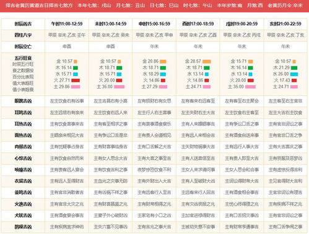Click the 土 27.29 value in the 申时 column
Viewport: 309px width, 234px height.
(x=149, y=87)
